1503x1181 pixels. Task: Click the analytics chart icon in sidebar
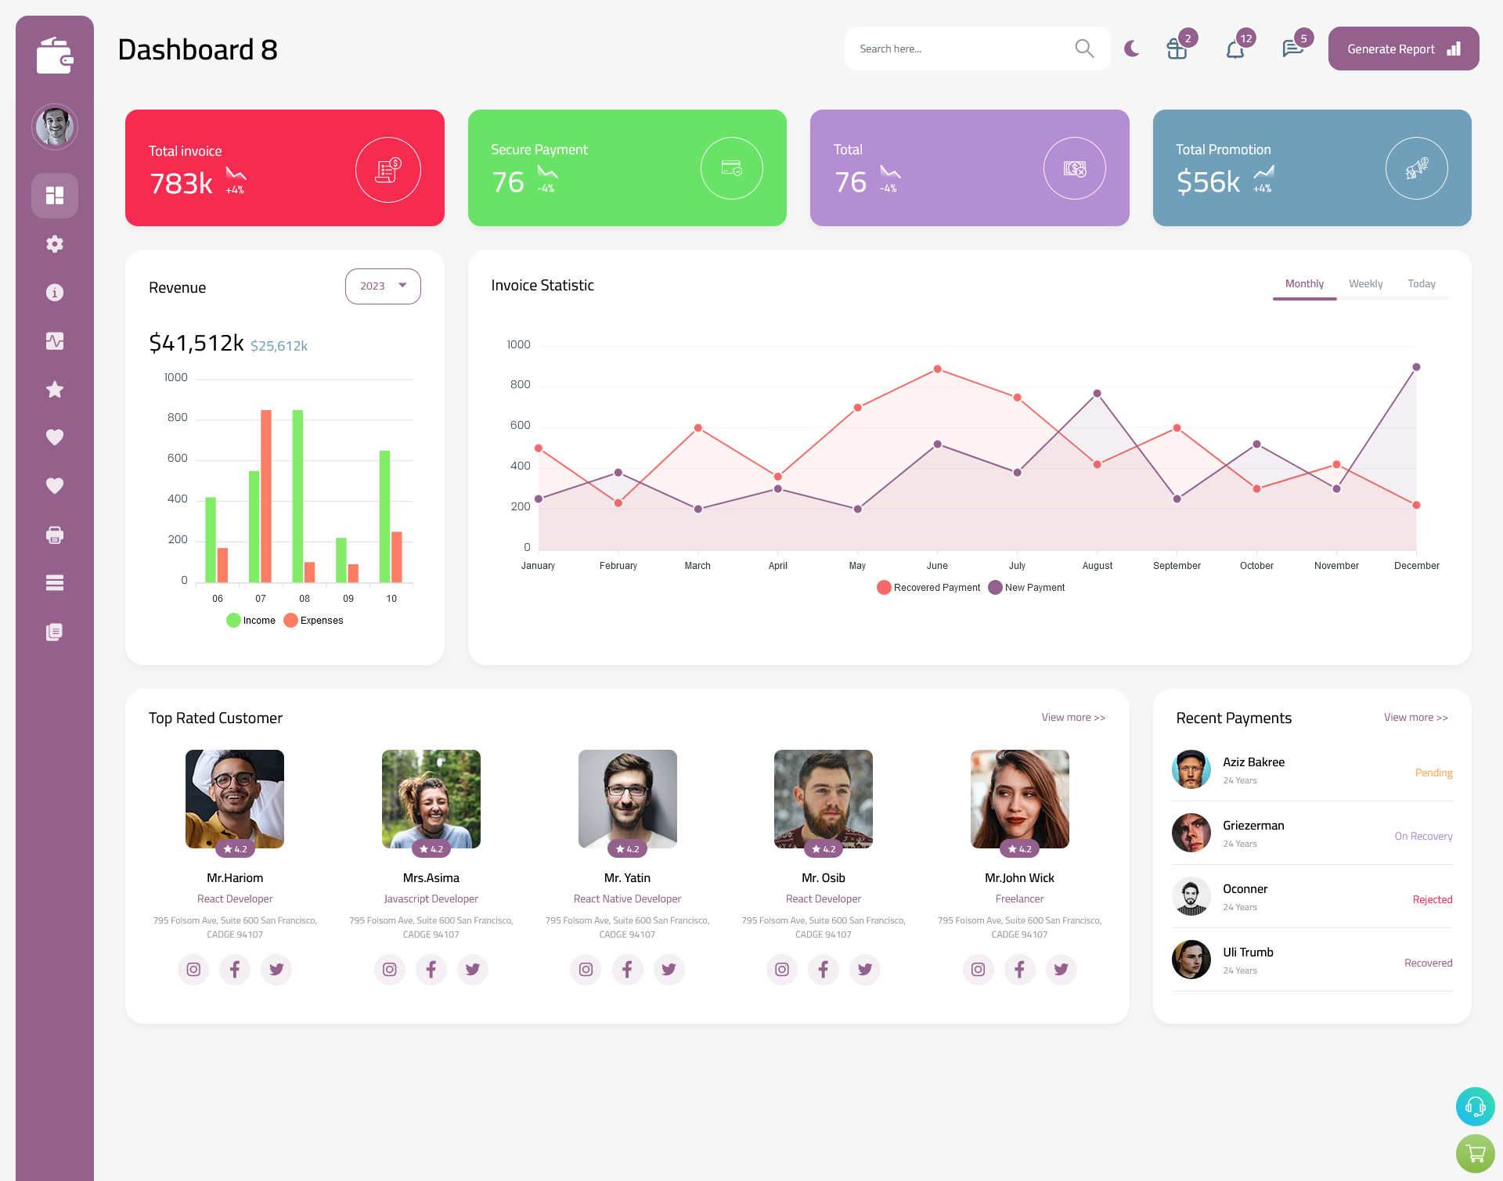click(55, 340)
